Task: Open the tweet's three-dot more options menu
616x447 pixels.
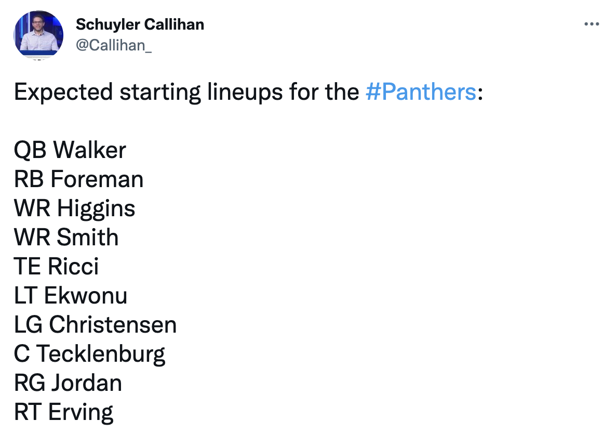Action: click(x=592, y=24)
